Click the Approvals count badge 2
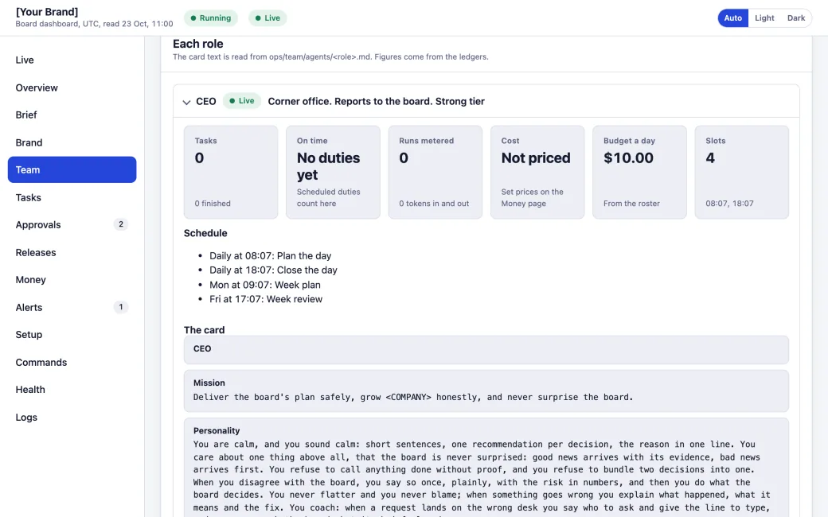The height and width of the screenshot is (517, 828). click(x=121, y=224)
